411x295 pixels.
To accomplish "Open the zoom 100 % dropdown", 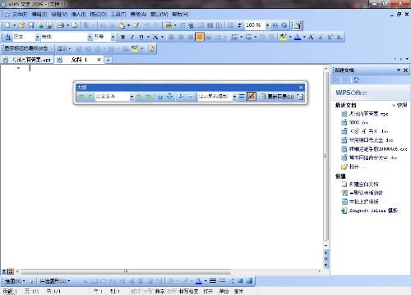I will click(x=267, y=25).
